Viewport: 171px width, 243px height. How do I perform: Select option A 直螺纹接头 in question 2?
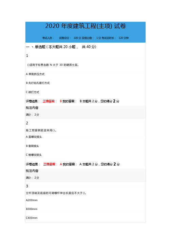pyautogui.click(x=34, y=137)
